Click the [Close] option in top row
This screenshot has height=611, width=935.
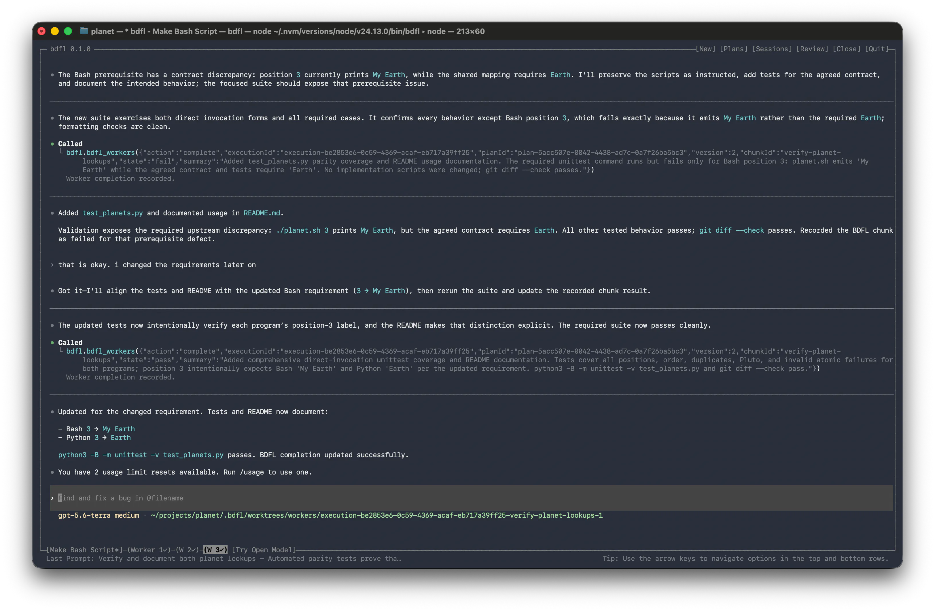point(847,49)
